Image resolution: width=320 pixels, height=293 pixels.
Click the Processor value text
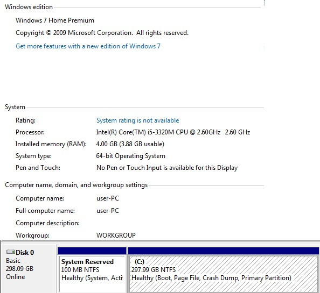[173, 132]
